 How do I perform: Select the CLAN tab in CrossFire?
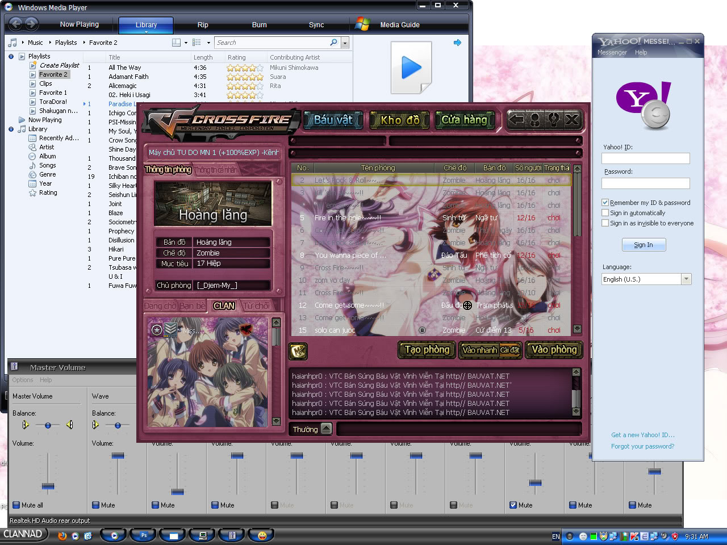[x=224, y=305]
